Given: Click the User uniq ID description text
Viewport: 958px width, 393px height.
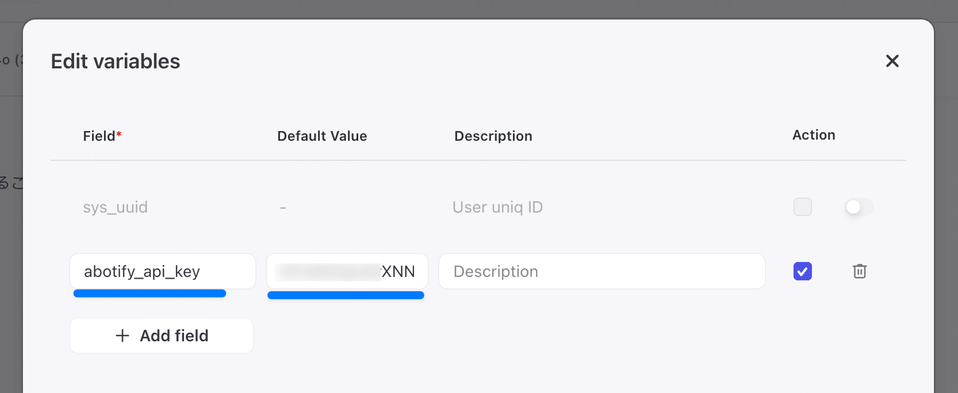Looking at the screenshot, I should pos(497,207).
